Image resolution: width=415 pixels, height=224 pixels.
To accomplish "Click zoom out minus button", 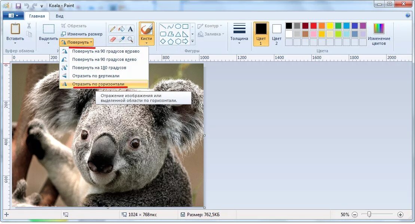I will [355, 215].
